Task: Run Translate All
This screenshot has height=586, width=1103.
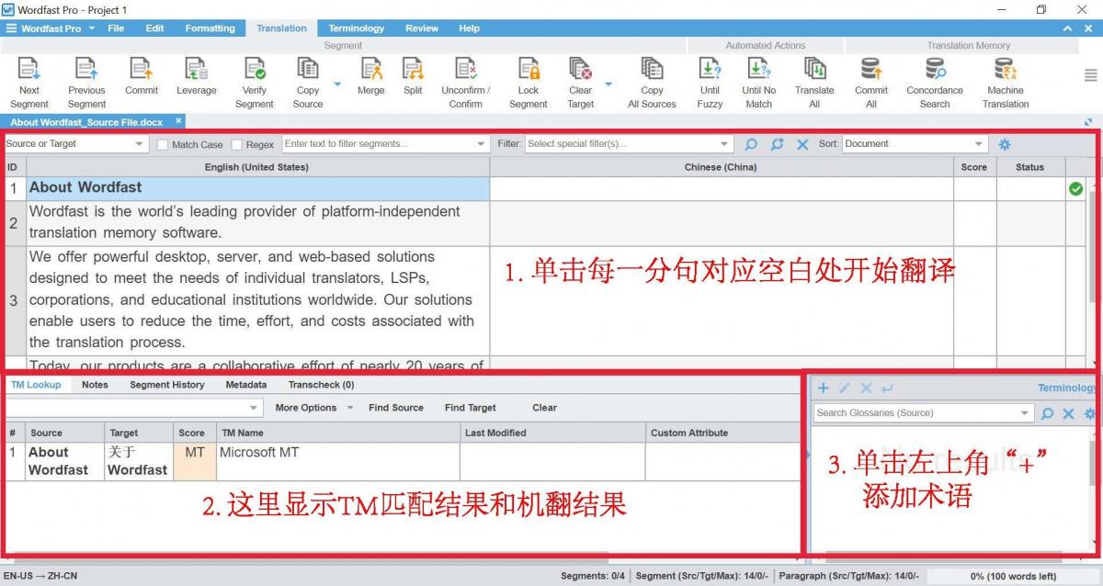Action: (x=814, y=83)
